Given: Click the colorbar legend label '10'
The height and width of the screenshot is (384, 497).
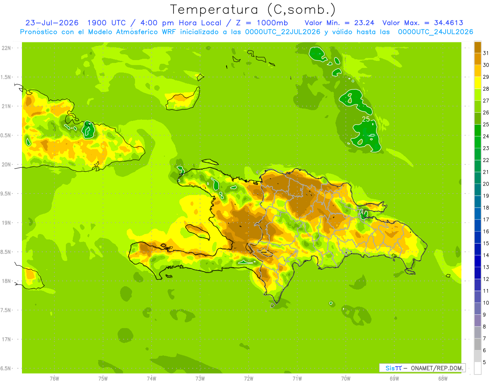Looking at the screenshot, I should coord(487,303).
